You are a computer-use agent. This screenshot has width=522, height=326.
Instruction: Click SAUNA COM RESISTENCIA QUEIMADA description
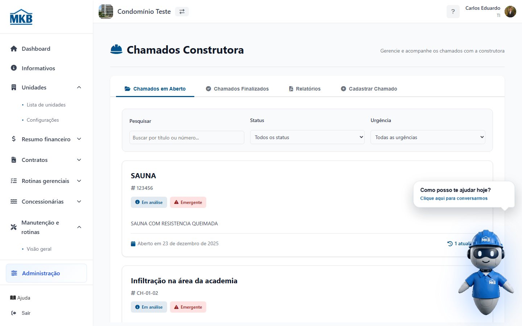(174, 223)
